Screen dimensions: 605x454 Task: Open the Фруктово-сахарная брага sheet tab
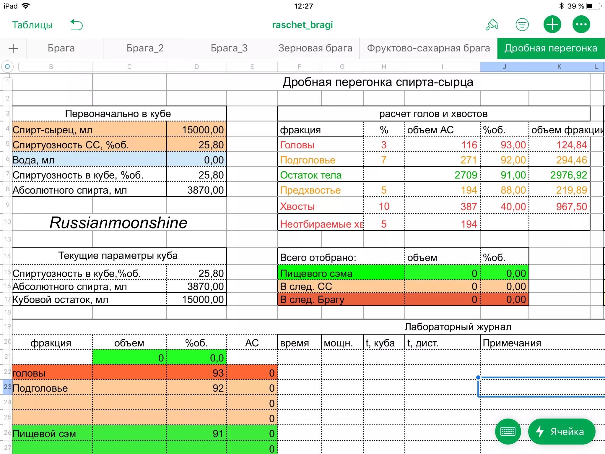428,48
